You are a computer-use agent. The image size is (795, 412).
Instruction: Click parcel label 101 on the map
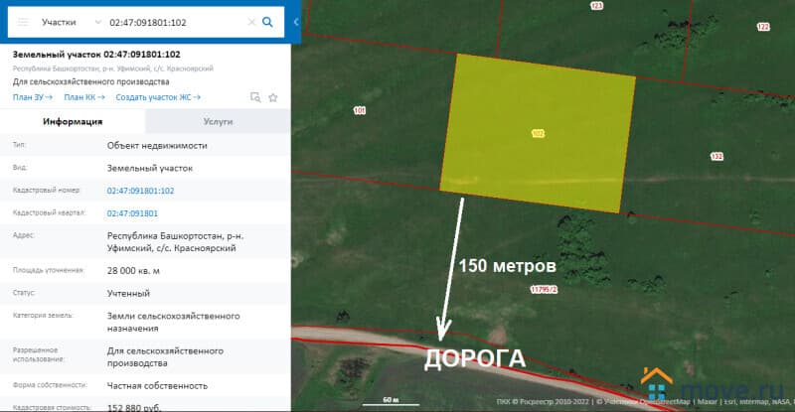(359, 110)
